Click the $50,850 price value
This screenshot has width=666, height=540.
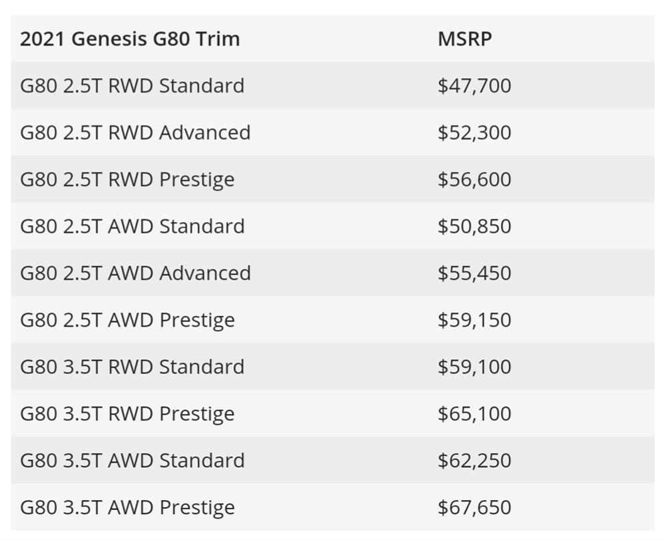[474, 226]
